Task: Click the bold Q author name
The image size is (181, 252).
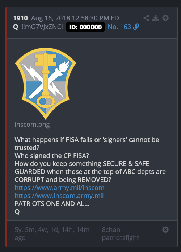Action: click(x=16, y=27)
